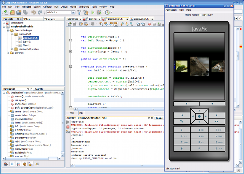Collapse the displayshelf package node
The image size is (244, 174).
coord(12,34)
